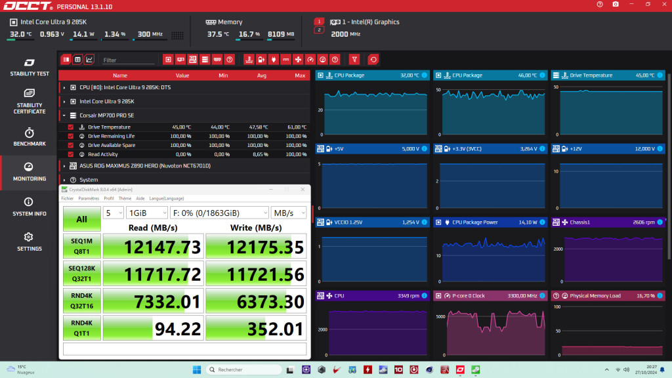
Task: Switch to split table and graph view
Action: [66, 60]
